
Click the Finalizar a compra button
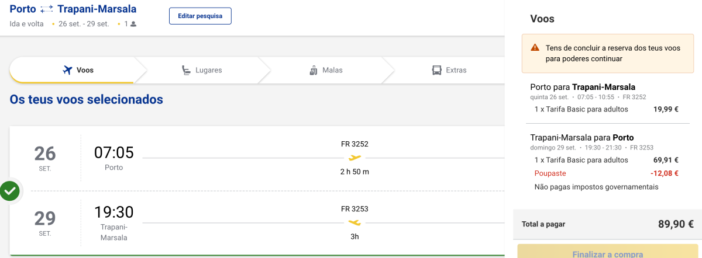point(607,253)
